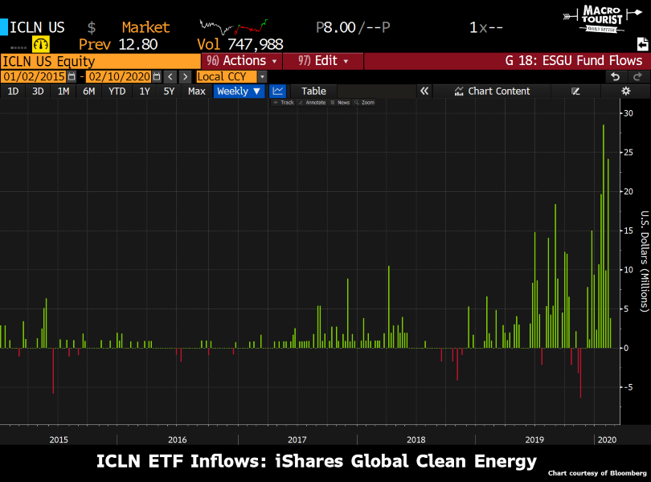
Task: Open calendar picker for end date 02/10/2020
Action: point(157,77)
